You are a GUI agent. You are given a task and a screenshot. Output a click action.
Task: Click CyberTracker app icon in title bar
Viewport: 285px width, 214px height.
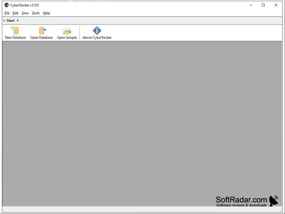(x=7, y=5)
